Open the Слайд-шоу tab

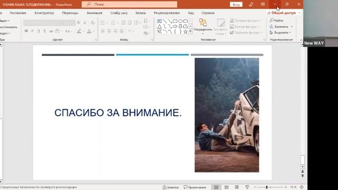(119, 13)
